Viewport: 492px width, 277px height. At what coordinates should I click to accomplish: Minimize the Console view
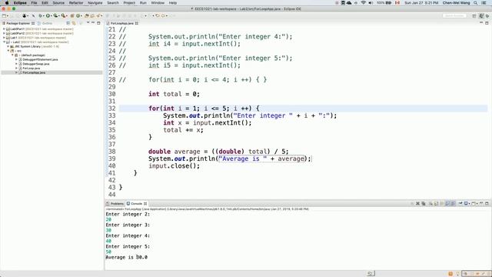click(481, 203)
